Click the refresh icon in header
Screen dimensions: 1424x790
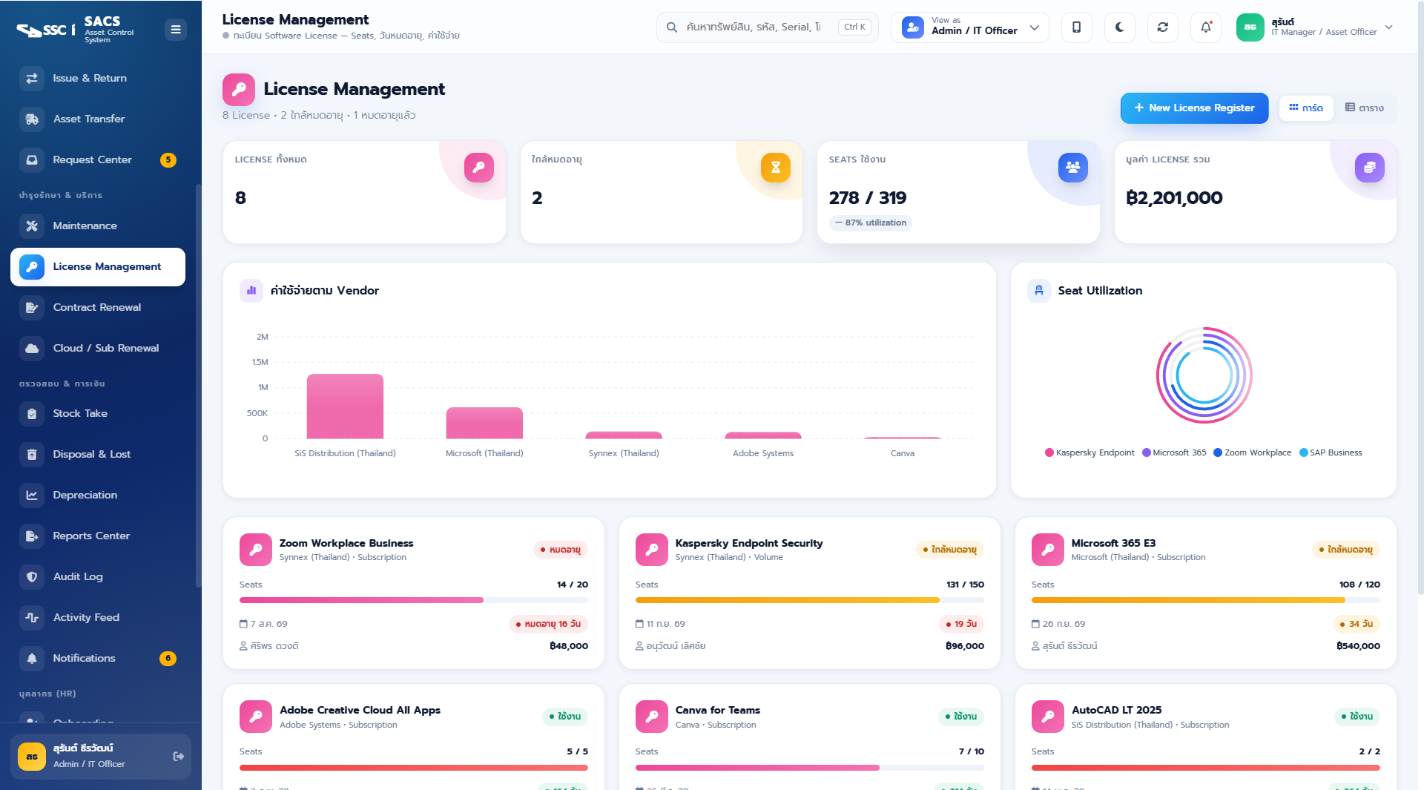coord(1162,27)
